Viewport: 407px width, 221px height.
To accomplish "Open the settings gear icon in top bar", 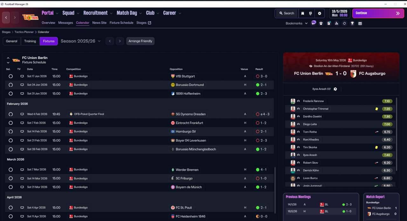I will point(320,13).
